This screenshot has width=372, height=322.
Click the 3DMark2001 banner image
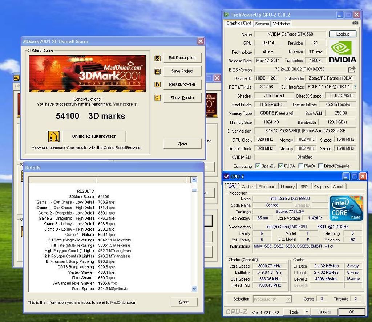coord(87,73)
